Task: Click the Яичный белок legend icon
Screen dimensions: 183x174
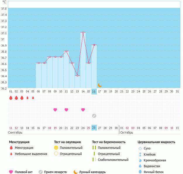Action: [140, 172]
